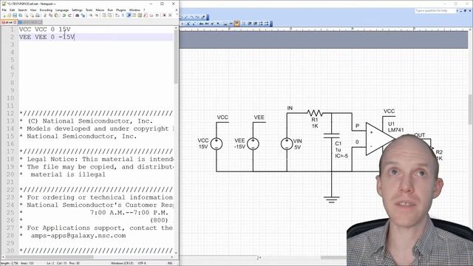This screenshot has width=473, height=266.
Task: Click the highlighted orange icon in drawing toolbar
Action: click(236, 23)
